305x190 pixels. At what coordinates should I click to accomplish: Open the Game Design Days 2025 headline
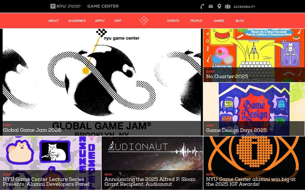point(236,130)
